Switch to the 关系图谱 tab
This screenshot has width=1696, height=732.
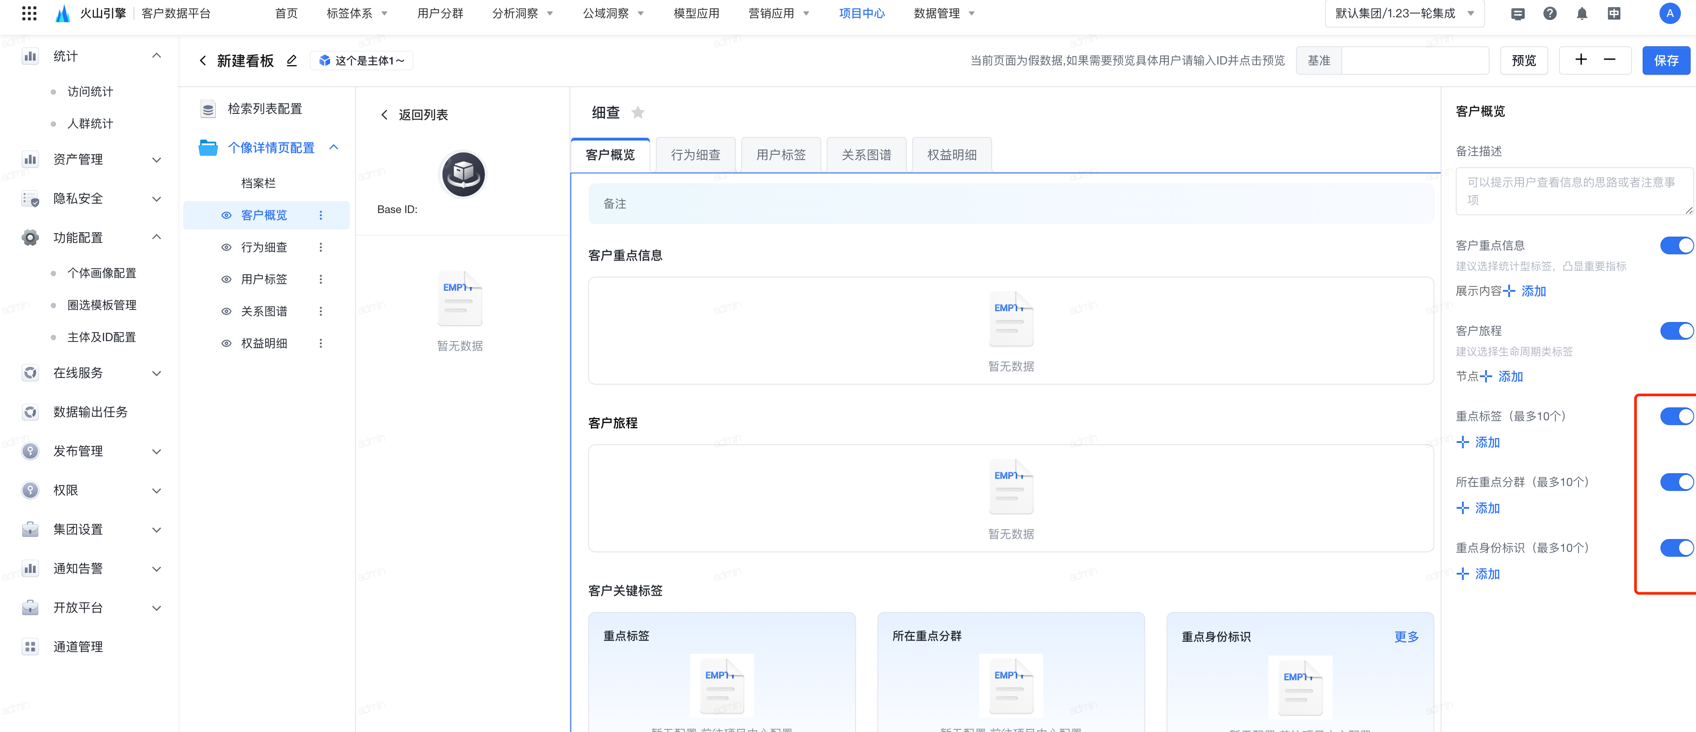tap(866, 155)
